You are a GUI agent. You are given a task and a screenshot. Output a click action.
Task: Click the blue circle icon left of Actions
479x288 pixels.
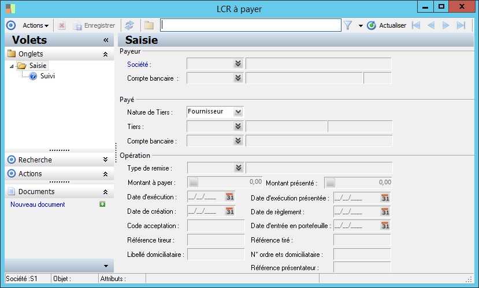[11, 25]
